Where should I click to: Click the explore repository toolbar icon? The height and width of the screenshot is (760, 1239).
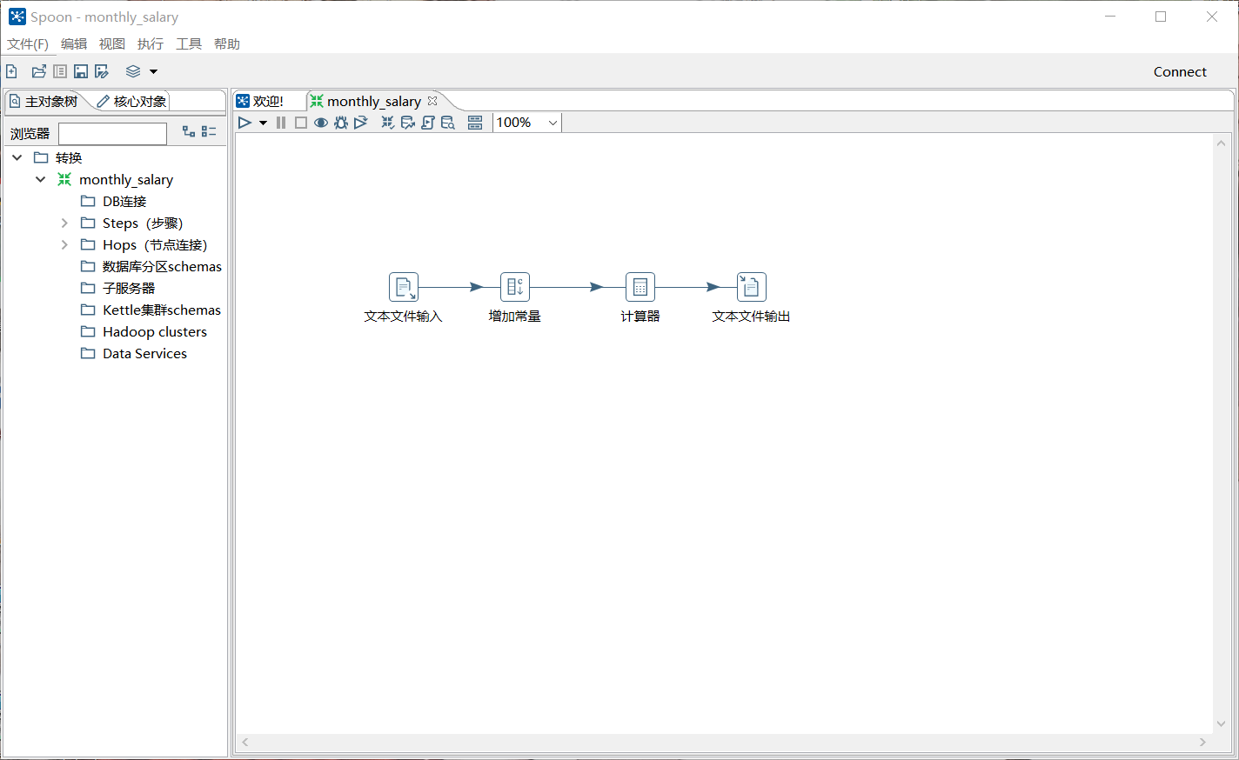60,71
